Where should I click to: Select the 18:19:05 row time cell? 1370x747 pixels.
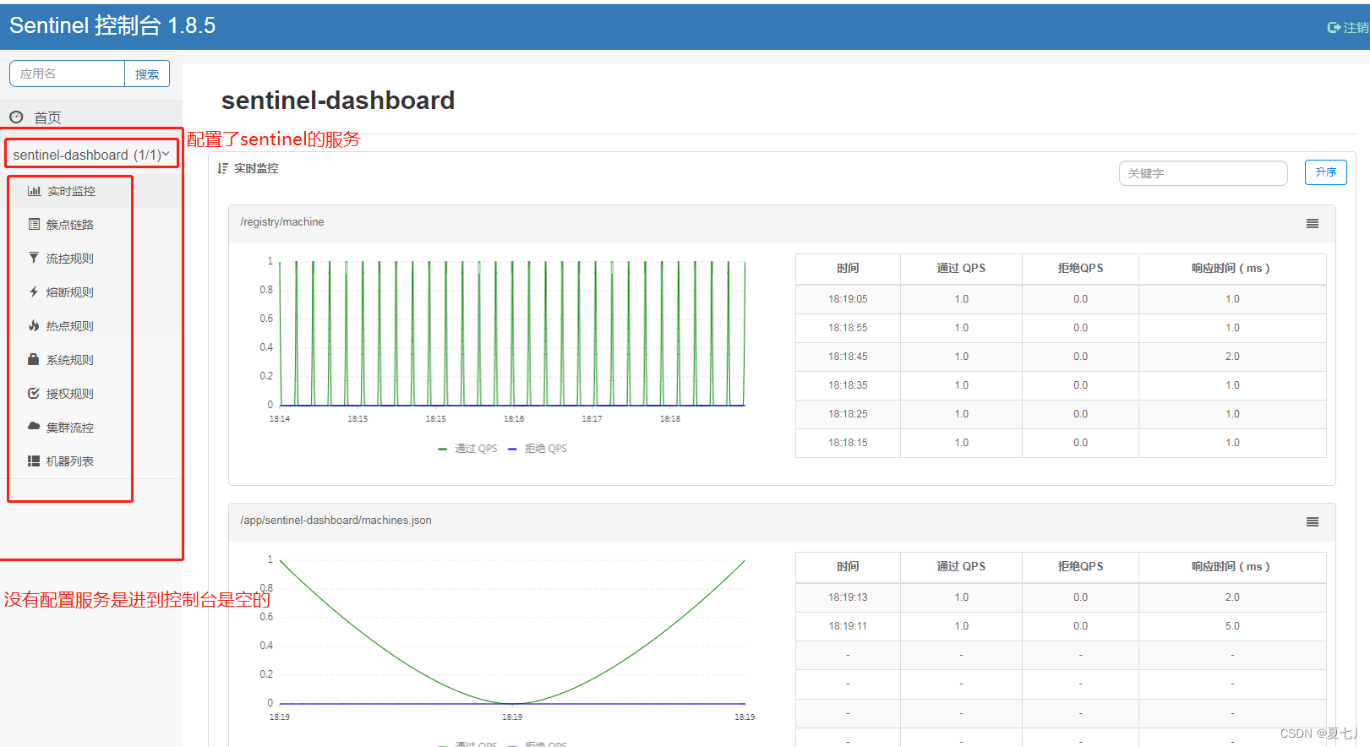(848, 299)
